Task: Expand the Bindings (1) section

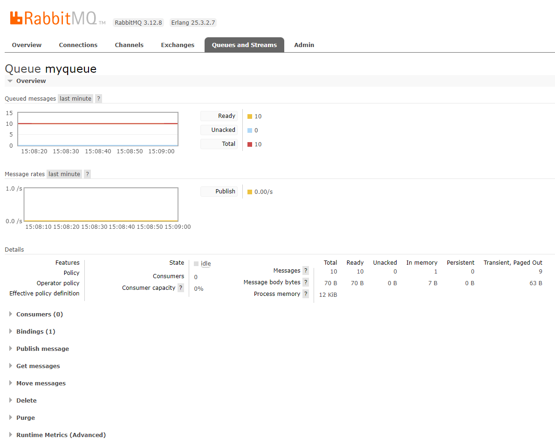Action: tap(35, 332)
